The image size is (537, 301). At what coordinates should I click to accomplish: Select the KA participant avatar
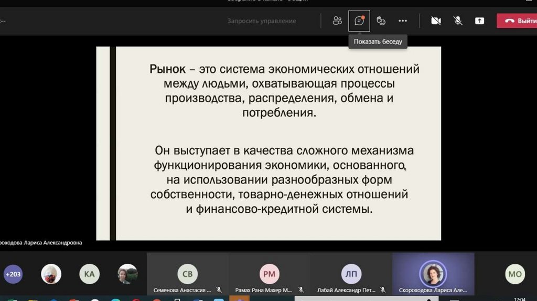[x=89, y=274]
